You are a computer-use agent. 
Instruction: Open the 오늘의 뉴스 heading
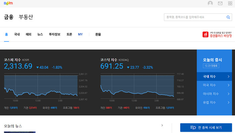point(13,126)
